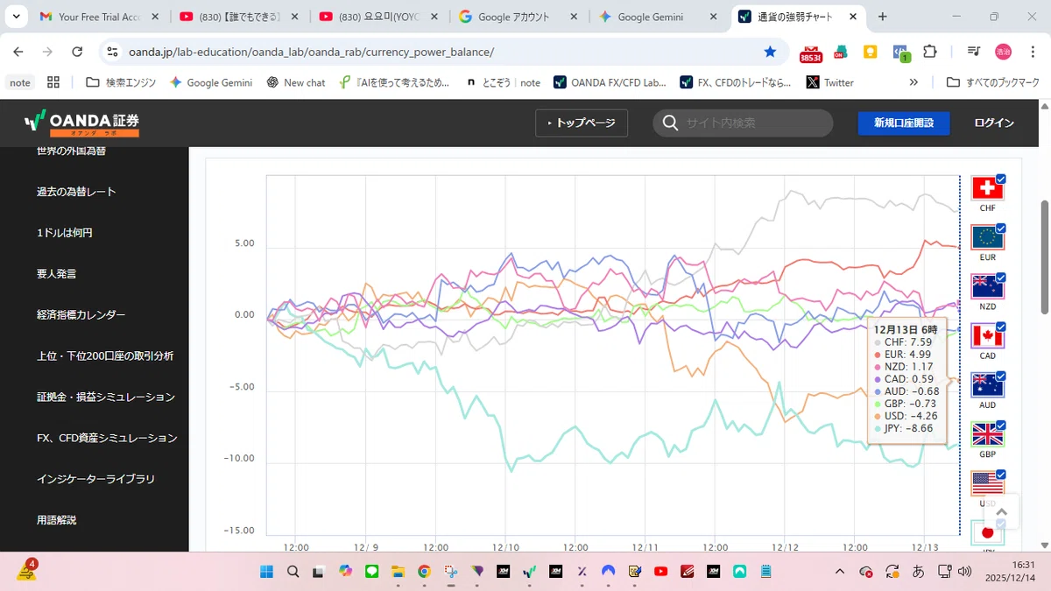Switch to the 誰でもできる YouTube tab

[x=238, y=17]
